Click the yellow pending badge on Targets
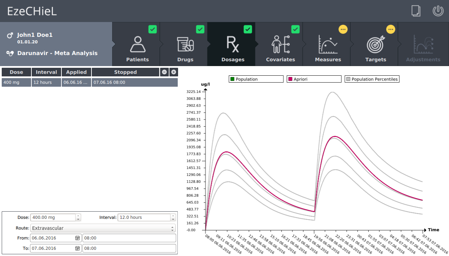 pyautogui.click(x=390, y=29)
